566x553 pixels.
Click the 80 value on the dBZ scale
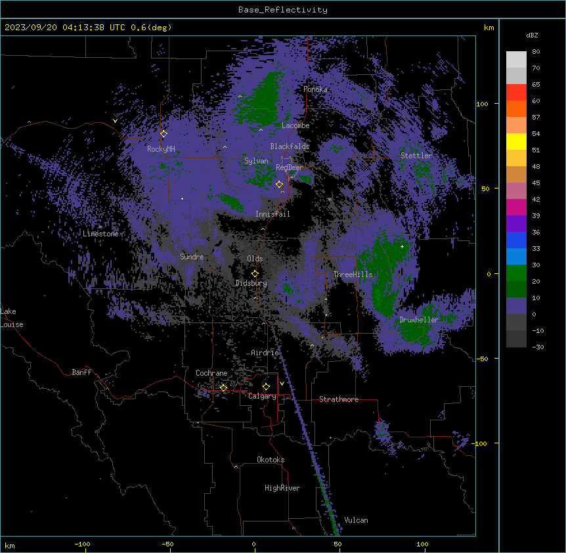(x=536, y=52)
